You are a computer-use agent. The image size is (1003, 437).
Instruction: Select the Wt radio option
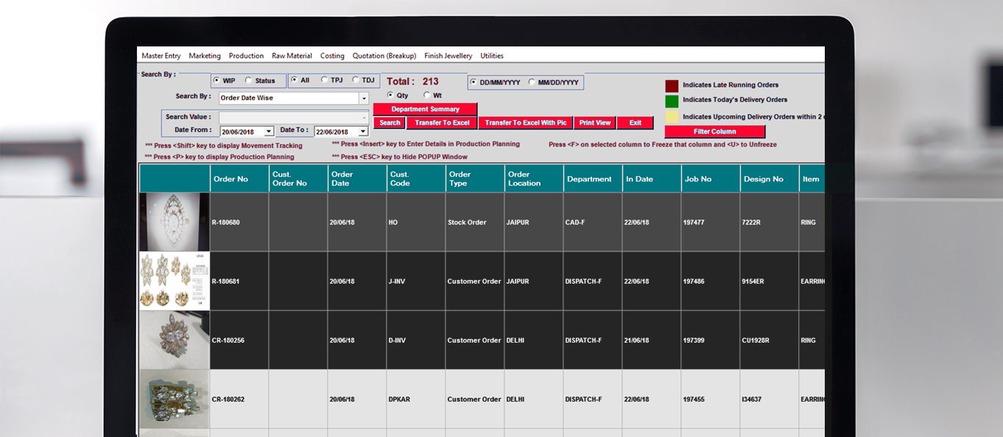pos(427,95)
